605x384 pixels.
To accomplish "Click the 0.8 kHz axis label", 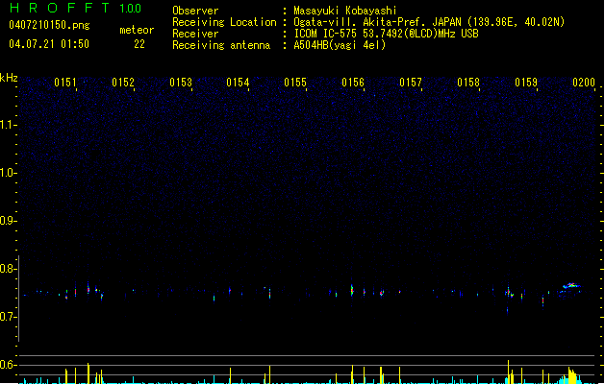I will point(8,269).
